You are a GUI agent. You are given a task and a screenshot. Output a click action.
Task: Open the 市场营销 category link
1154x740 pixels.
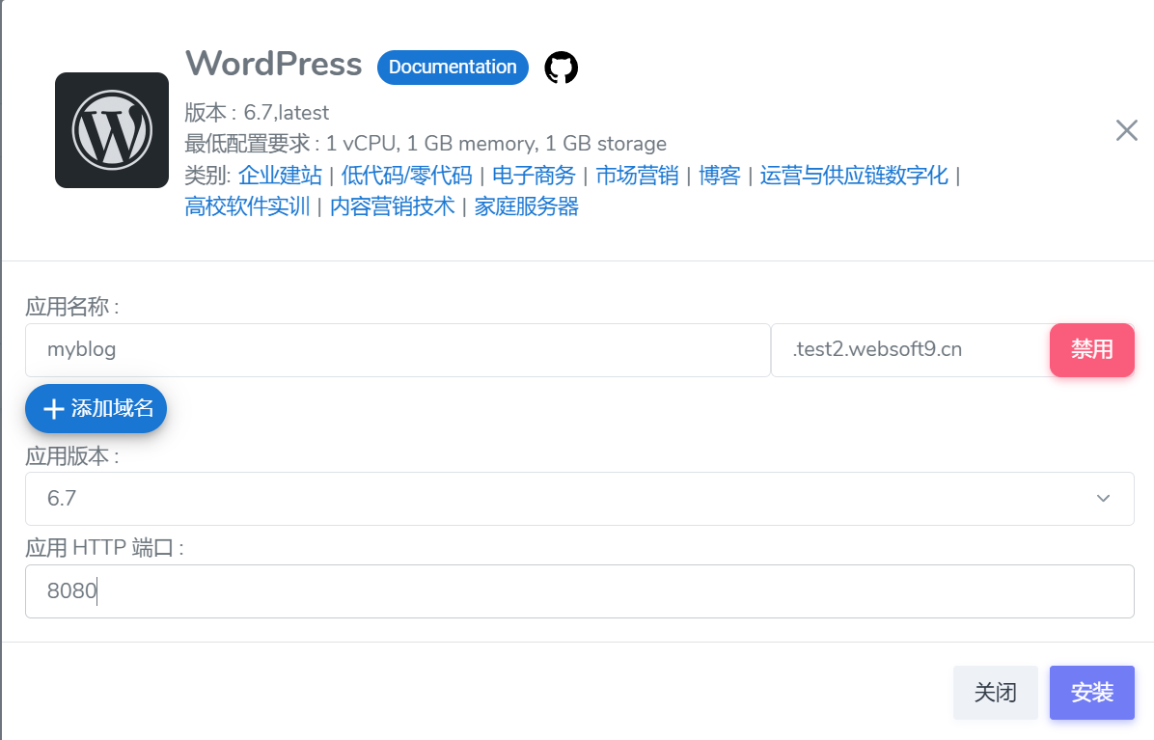click(x=636, y=175)
